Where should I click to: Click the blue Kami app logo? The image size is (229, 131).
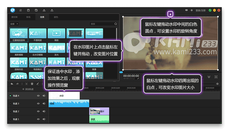pos(13,10)
